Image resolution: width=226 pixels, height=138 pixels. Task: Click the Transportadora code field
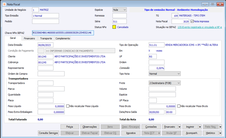click(45, 83)
